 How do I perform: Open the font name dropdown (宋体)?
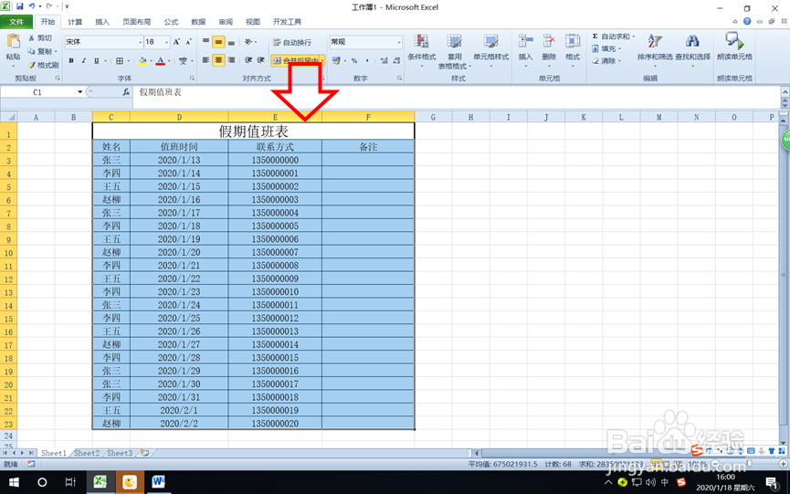(140, 42)
